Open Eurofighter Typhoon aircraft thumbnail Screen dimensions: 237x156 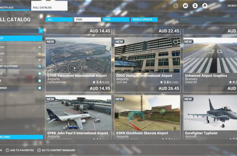[x=210, y=113]
